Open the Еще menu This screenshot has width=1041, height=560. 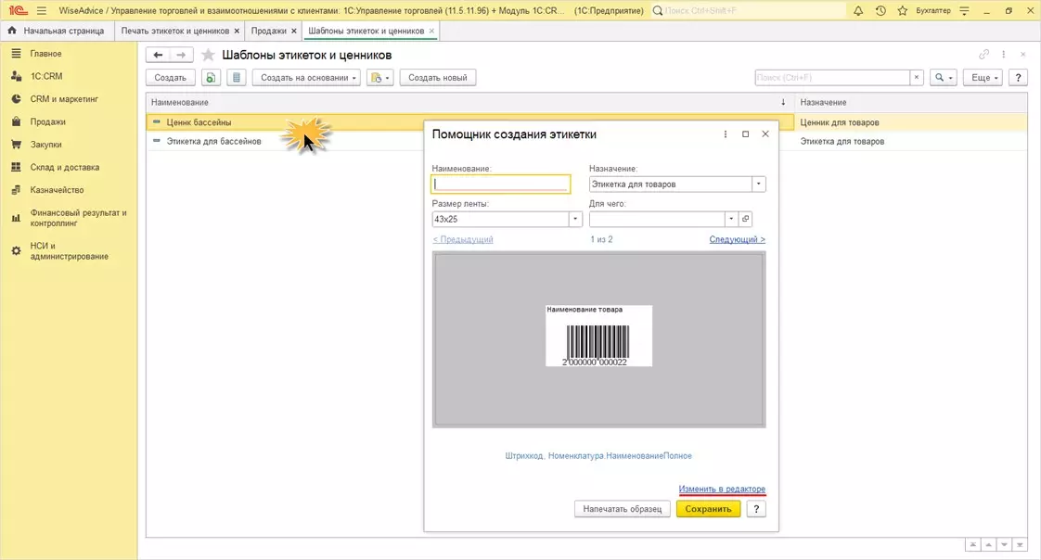983,78
